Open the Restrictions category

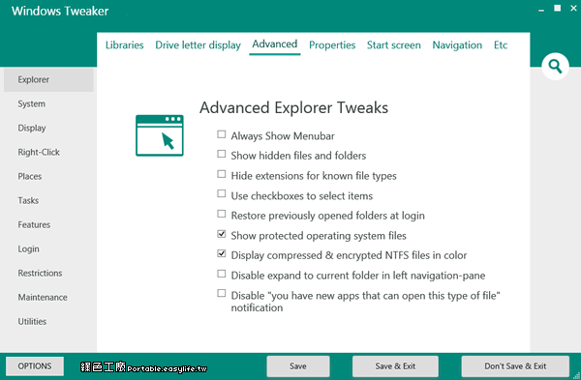40,273
